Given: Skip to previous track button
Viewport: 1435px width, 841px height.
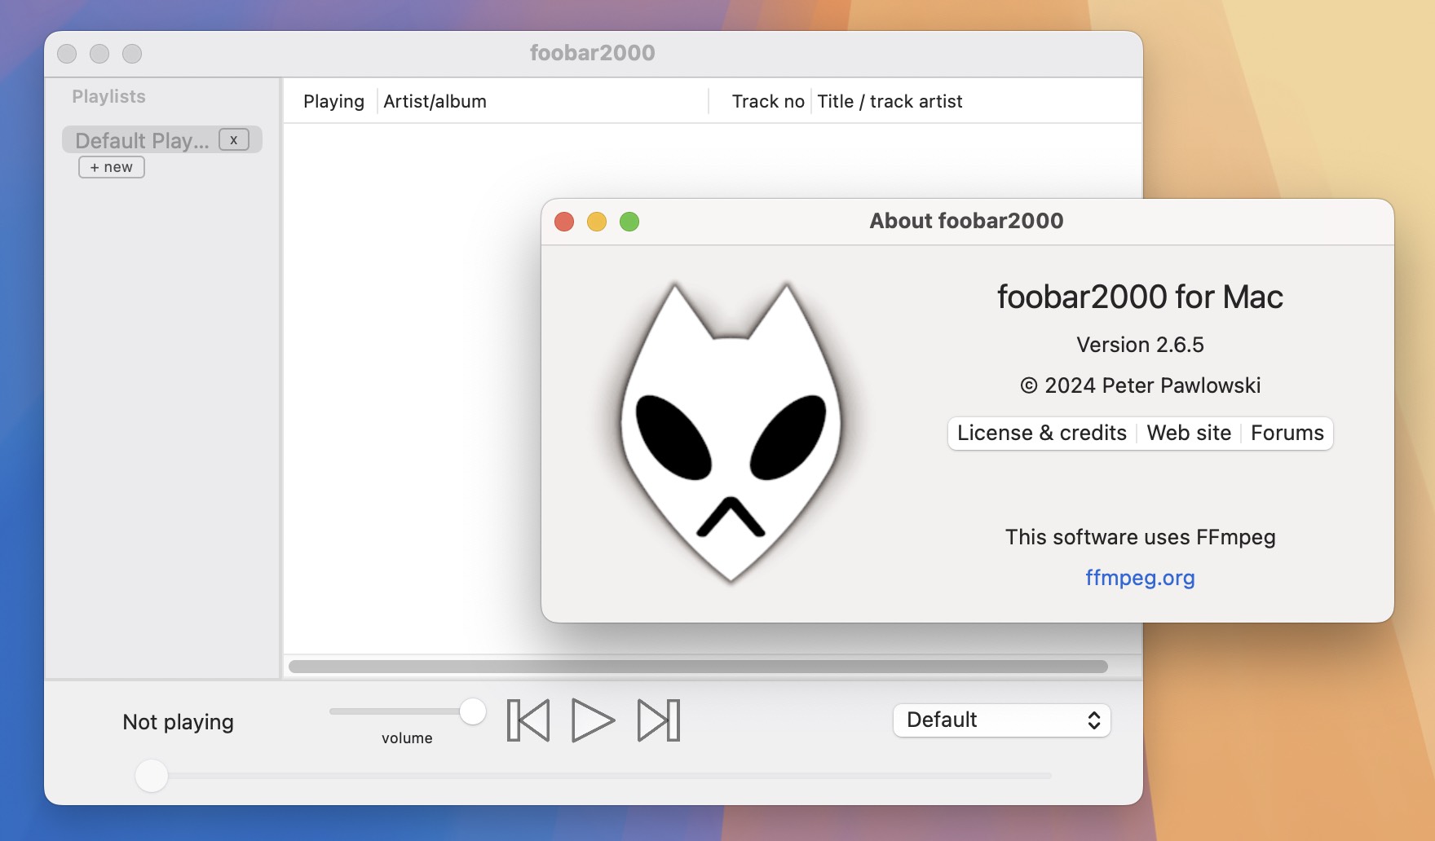Looking at the screenshot, I should coord(528,720).
